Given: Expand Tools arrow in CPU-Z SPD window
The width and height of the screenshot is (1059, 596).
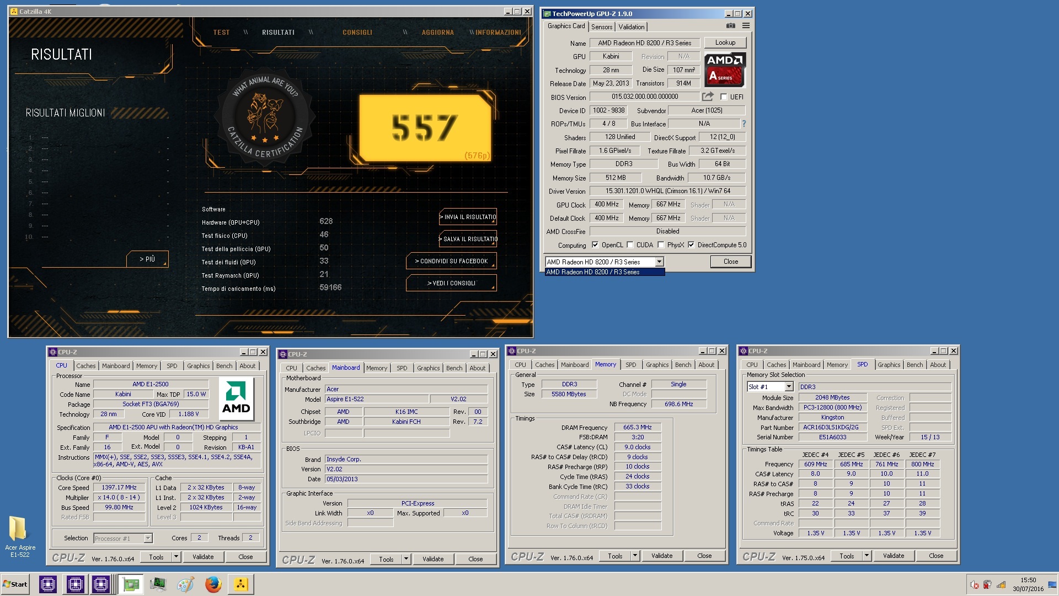Looking at the screenshot, I should tap(867, 556).
